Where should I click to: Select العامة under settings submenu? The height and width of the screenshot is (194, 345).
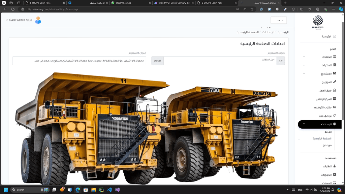[x=328, y=132]
